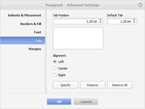Click the Specify button
Image resolution: width=145 pixels, height=109 pixels.
pyautogui.click(x=66, y=85)
